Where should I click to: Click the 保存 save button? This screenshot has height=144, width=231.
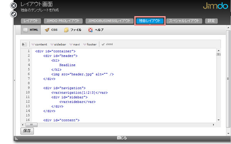(x=27, y=131)
